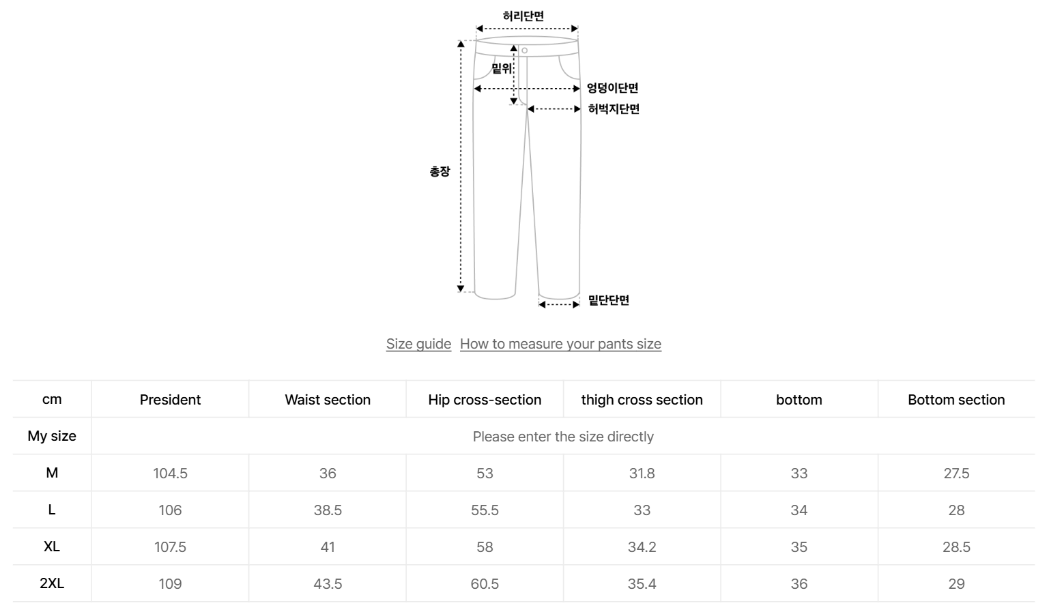Click the 104.5 value in the M row
The width and height of the screenshot is (1049, 612).
[x=170, y=473]
